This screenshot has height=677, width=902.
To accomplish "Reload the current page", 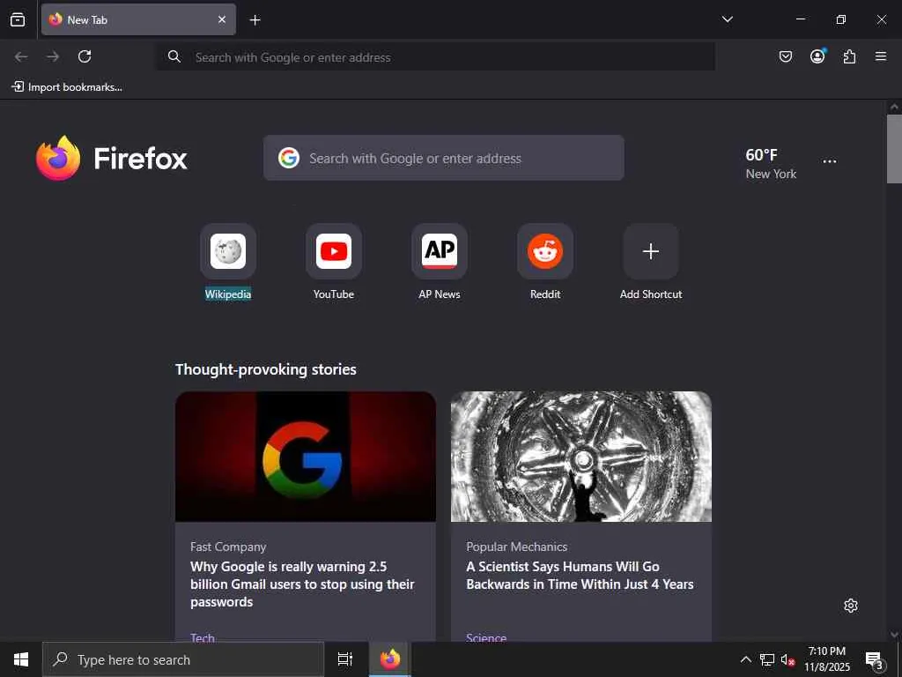I will coord(85,56).
